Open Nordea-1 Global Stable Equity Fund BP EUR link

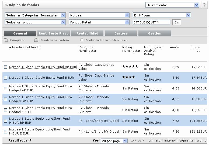(x=43, y=67)
